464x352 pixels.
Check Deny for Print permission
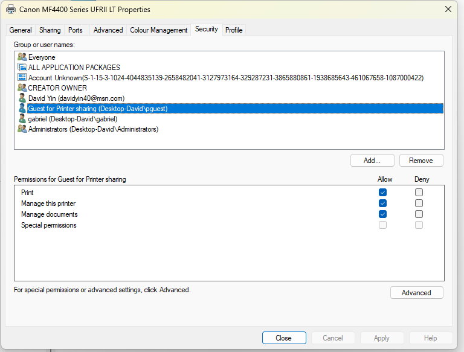tap(419, 192)
